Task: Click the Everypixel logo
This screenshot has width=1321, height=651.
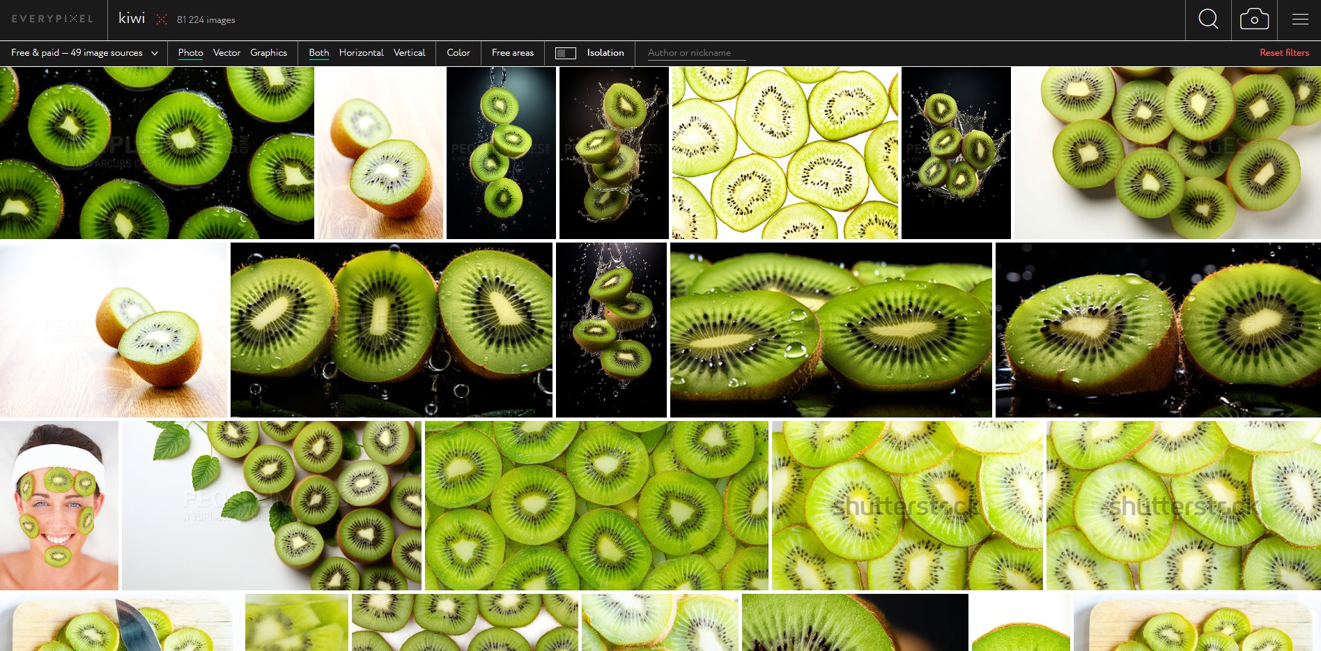Action: [x=52, y=19]
